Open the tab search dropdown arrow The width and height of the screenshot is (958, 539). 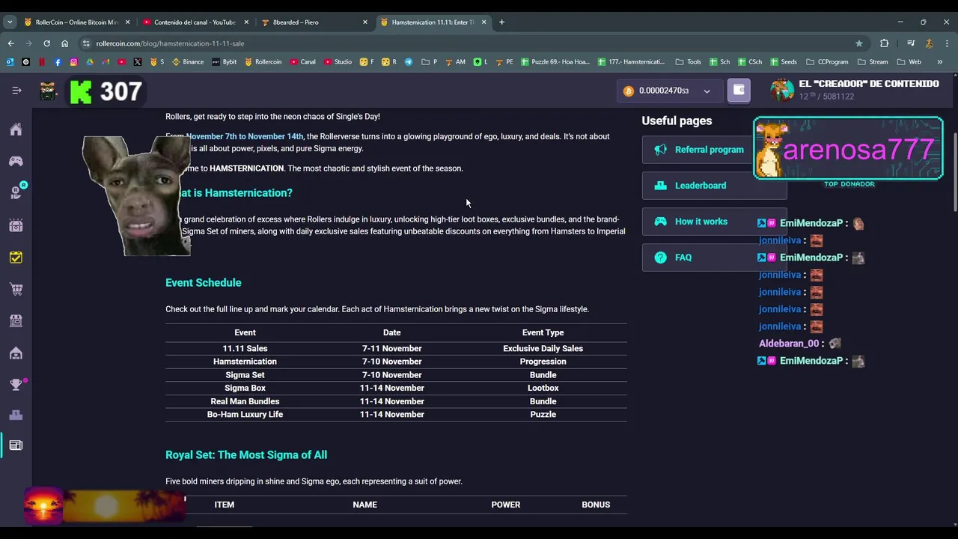click(10, 22)
